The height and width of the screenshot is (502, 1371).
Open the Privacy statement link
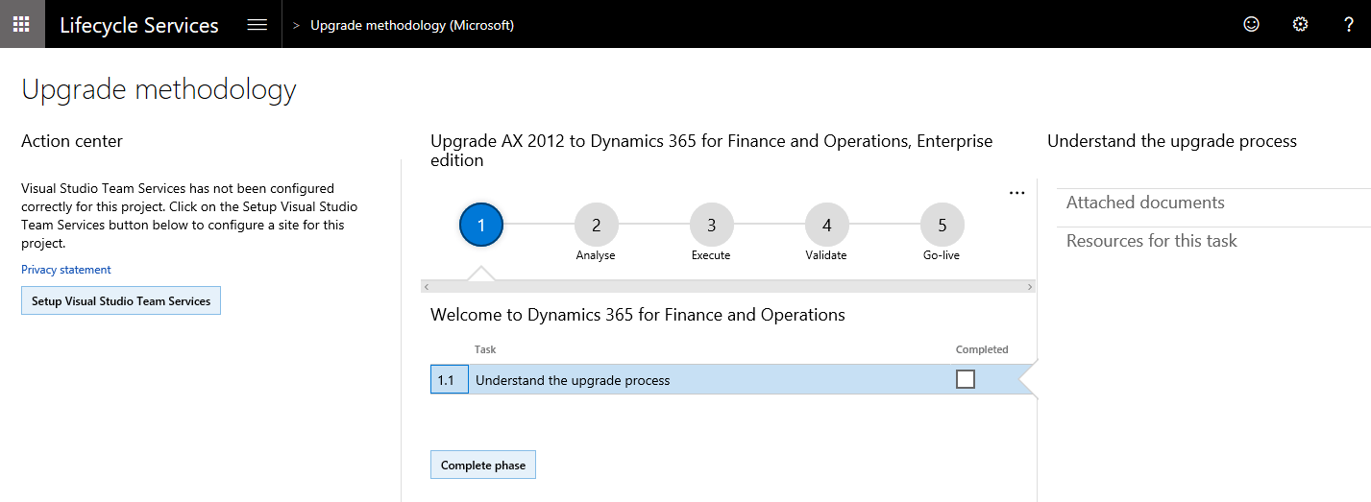click(66, 270)
